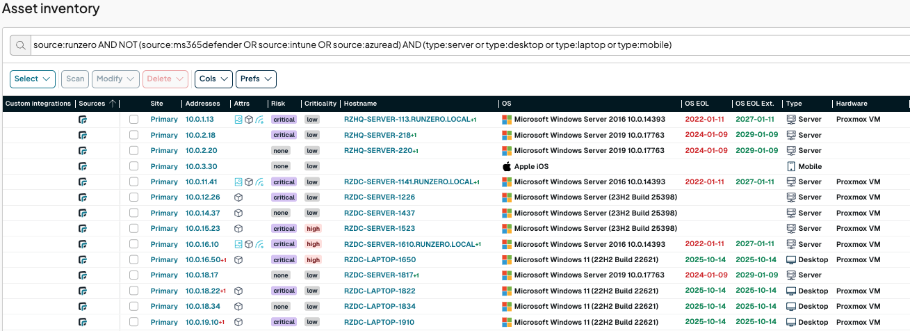The height and width of the screenshot is (331, 910).
Task: Tick the checkbox for 10.0.16.50
Action: pyautogui.click(x=134, y=259)
